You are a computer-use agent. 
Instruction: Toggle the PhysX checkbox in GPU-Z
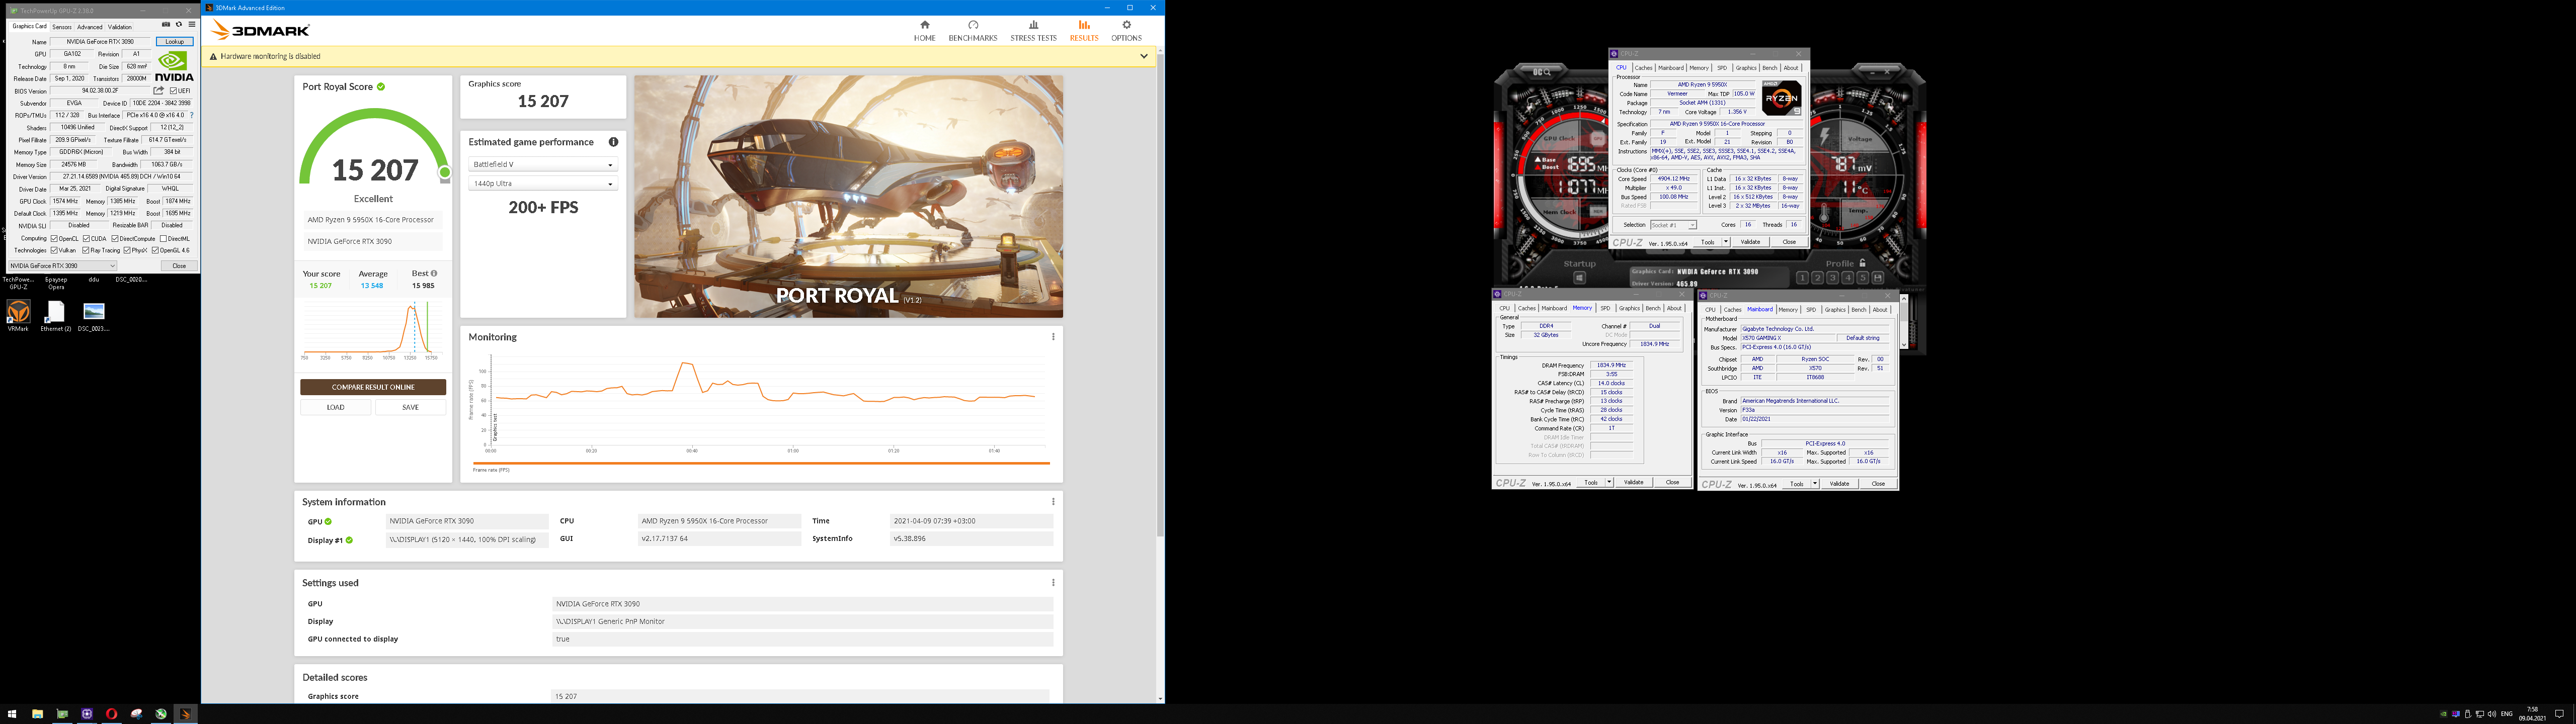(127, 251)
